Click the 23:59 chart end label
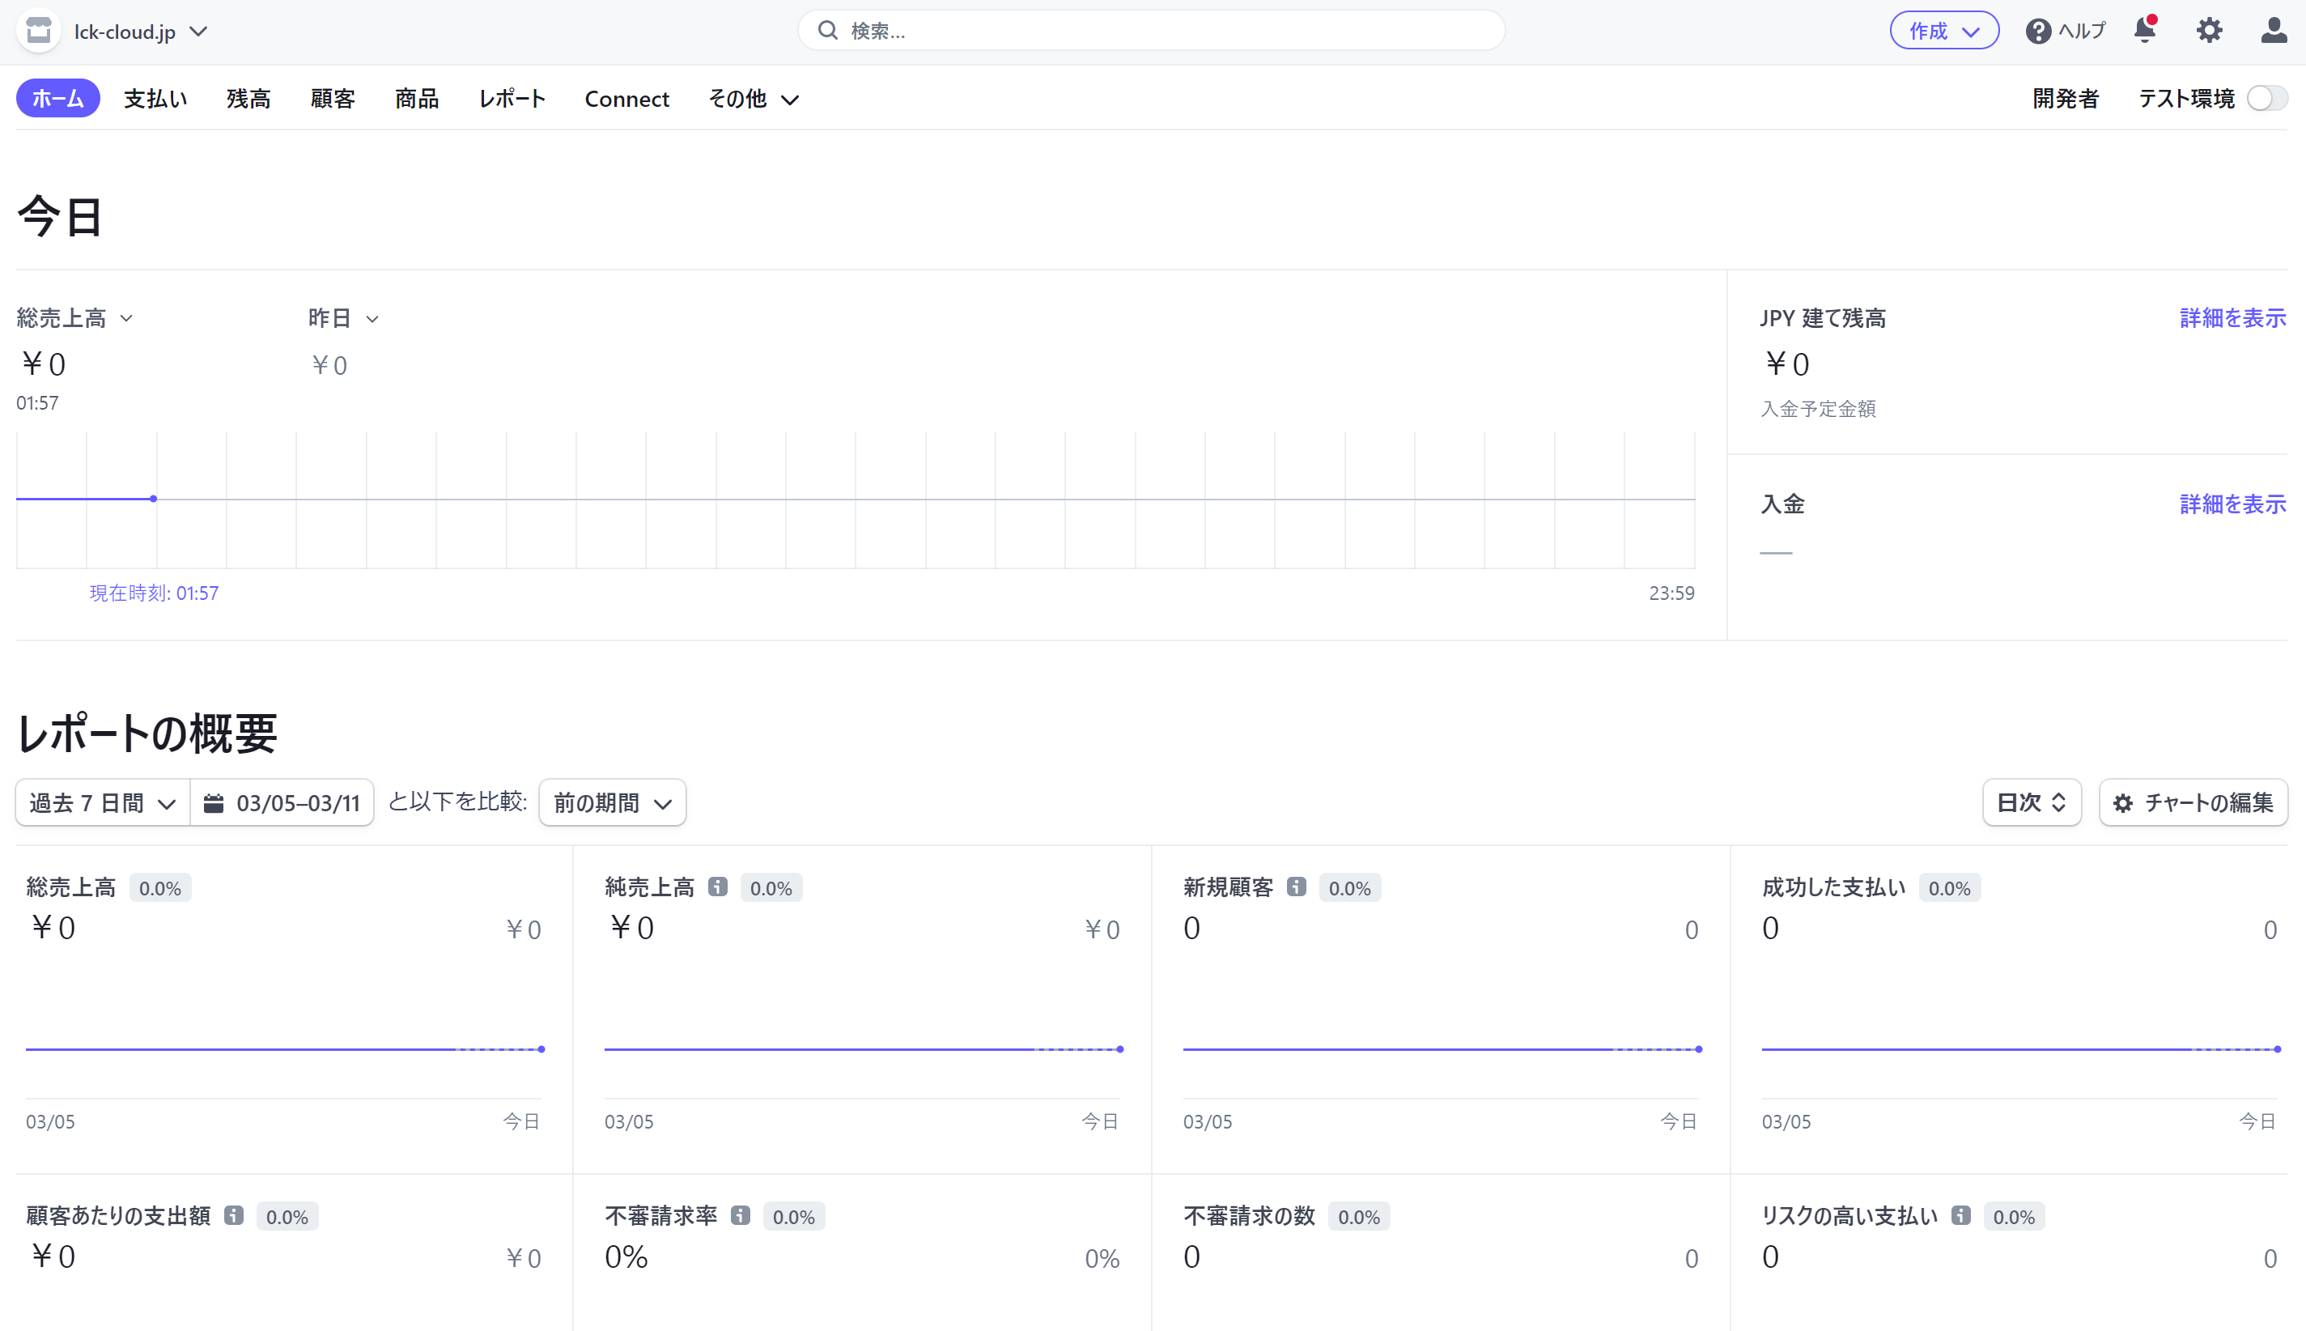Viewport: 2306px width, 1331px height. 1672,593
